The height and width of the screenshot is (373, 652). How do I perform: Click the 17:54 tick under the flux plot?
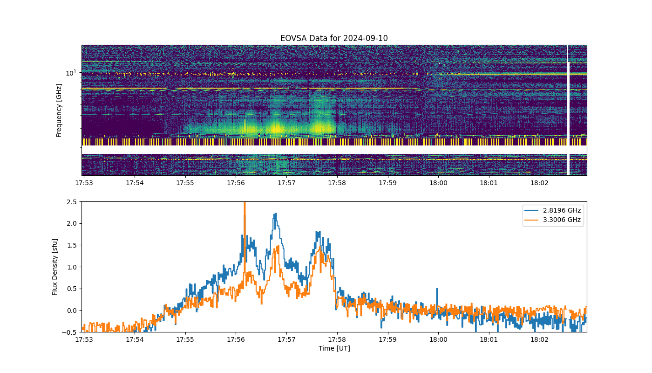[x=135, y=340]
